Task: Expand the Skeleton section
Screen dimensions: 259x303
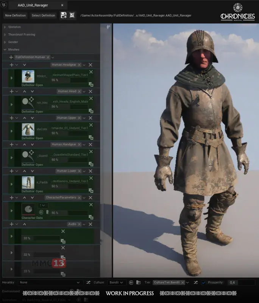Action: coord(5,27)
